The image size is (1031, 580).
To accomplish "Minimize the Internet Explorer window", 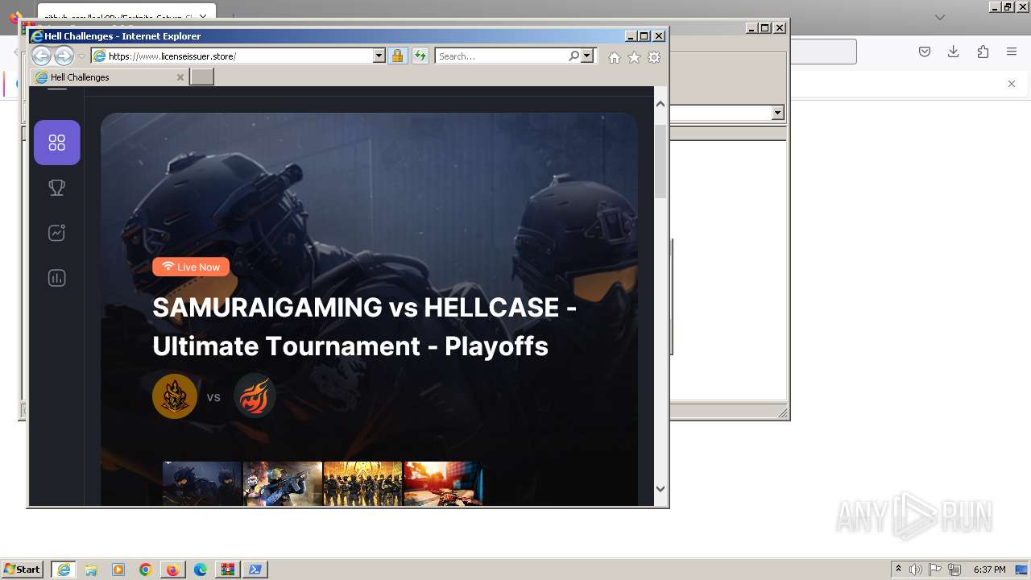I will coord(631,36).
